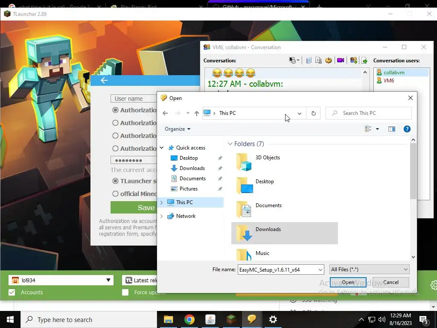The image size is (437, 328).
Task: Refresh the This PC location
Action: pyautogui.click(x=314, y=113)
